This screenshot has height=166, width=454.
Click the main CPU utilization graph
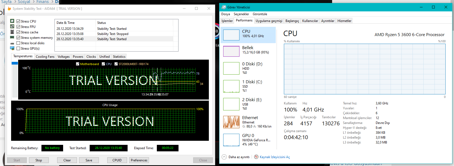365,69
